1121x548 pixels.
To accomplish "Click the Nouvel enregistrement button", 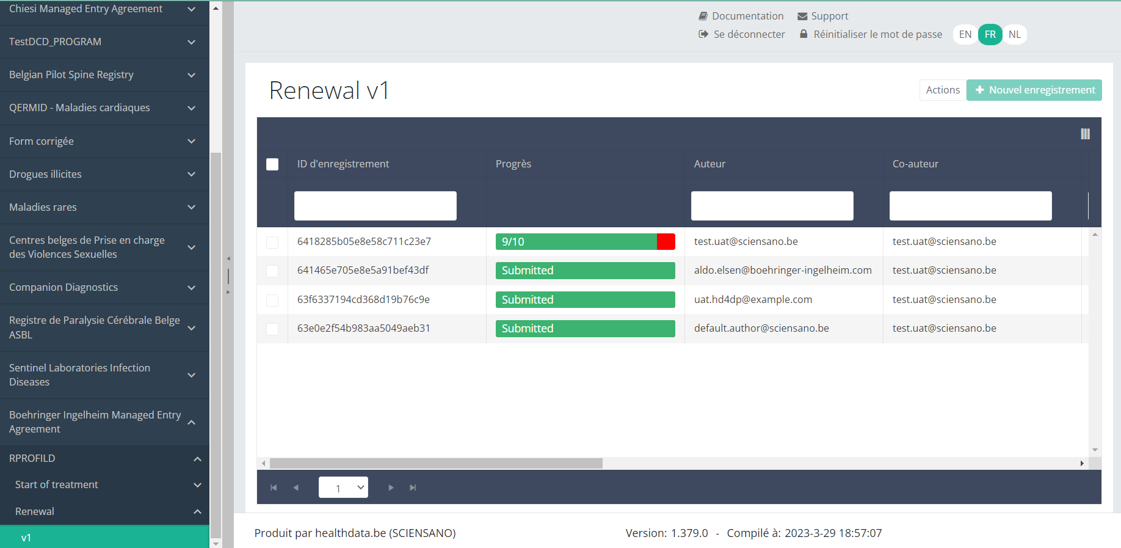I will tap(1034, 90).
